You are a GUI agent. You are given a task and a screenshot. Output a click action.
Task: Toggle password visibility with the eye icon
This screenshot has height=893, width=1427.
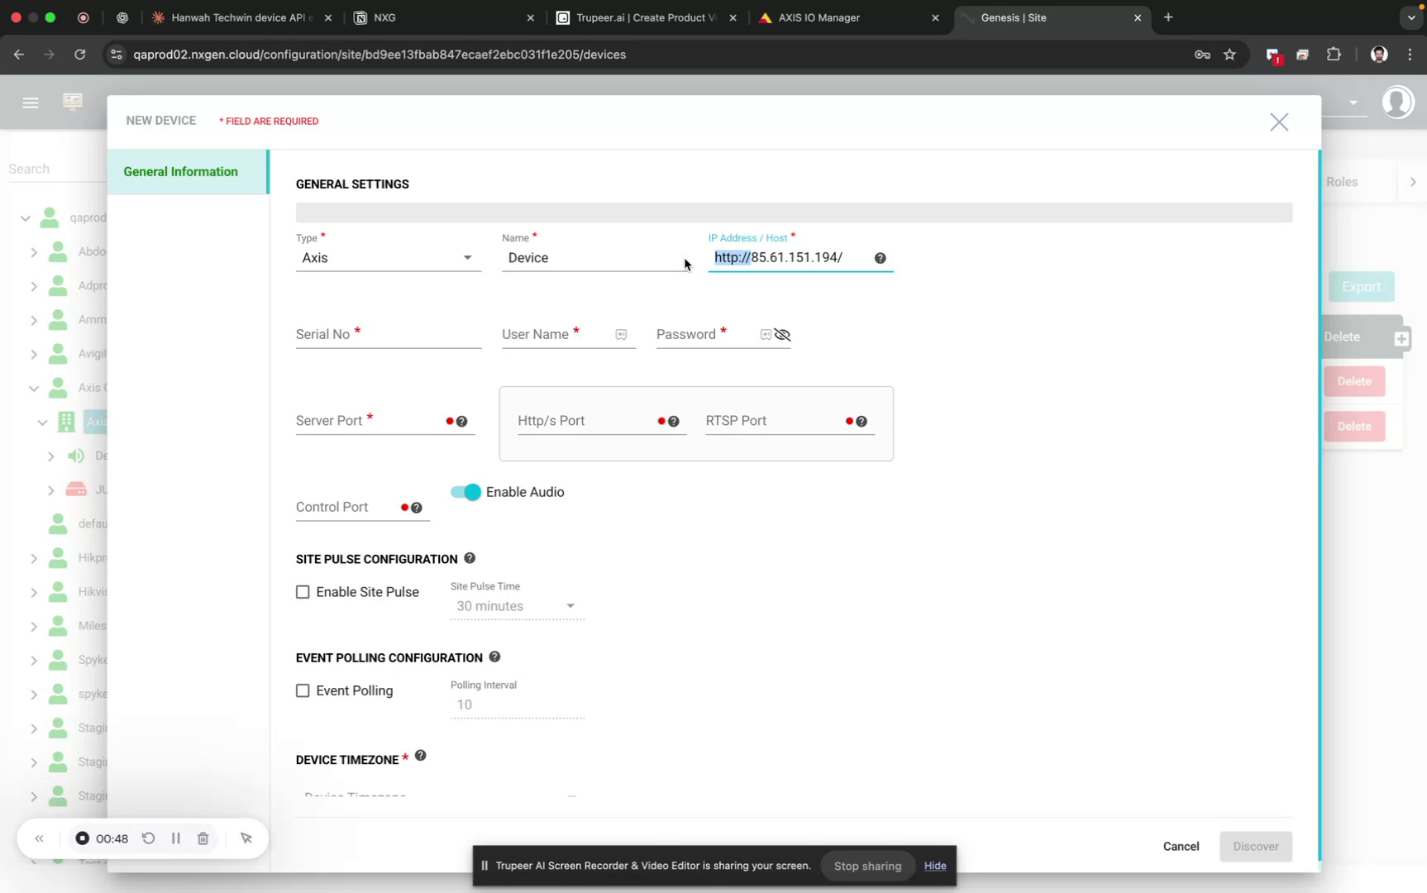[782, 335]
